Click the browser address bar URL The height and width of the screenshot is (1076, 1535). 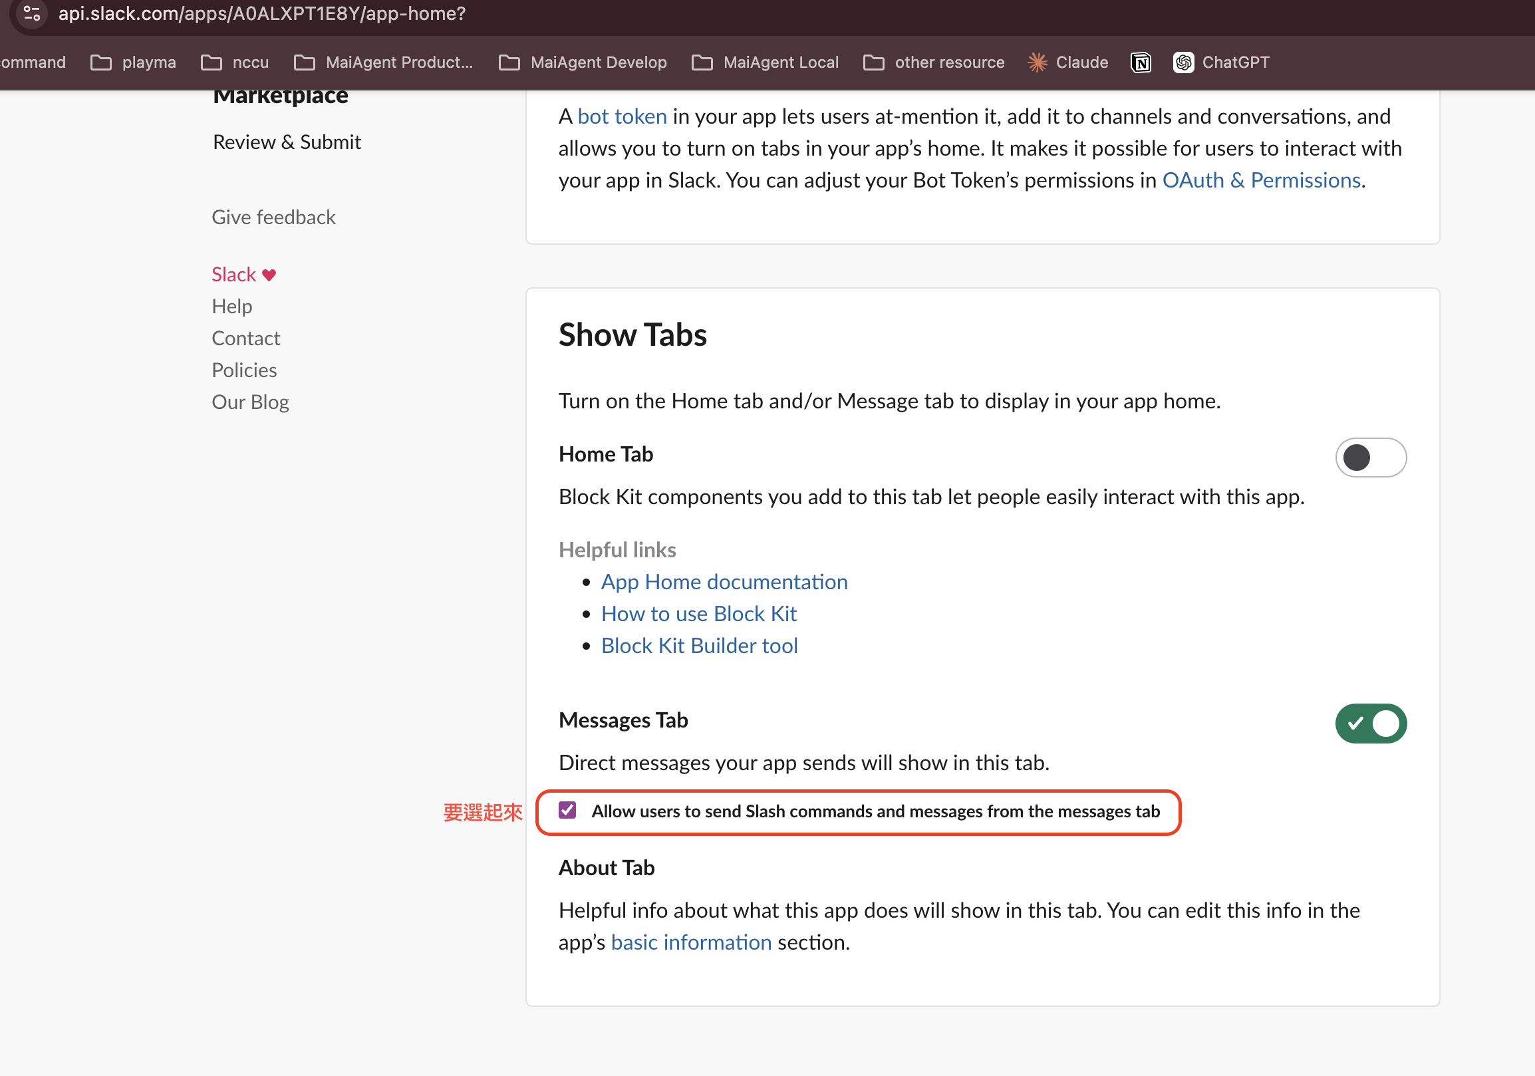tap(262, 13)
